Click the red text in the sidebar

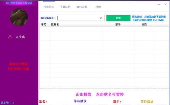[x=19, y=66]
